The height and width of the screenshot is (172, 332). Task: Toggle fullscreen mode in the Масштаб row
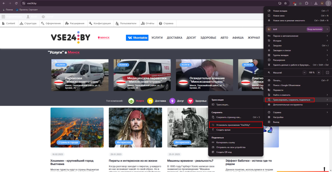point(327,73)
